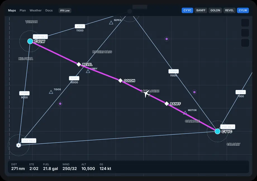
Task: Switch to the Plan tab
Action: pos(23,11)
